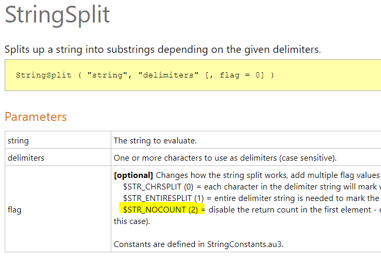Click the orange Parameters heading
This screenshot has height=258, width=381.
pos(36,117)
